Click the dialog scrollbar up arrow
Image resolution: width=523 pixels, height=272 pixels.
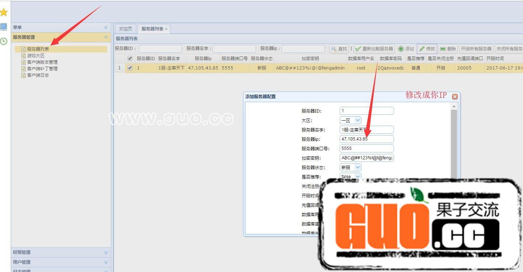click(454, 106)
